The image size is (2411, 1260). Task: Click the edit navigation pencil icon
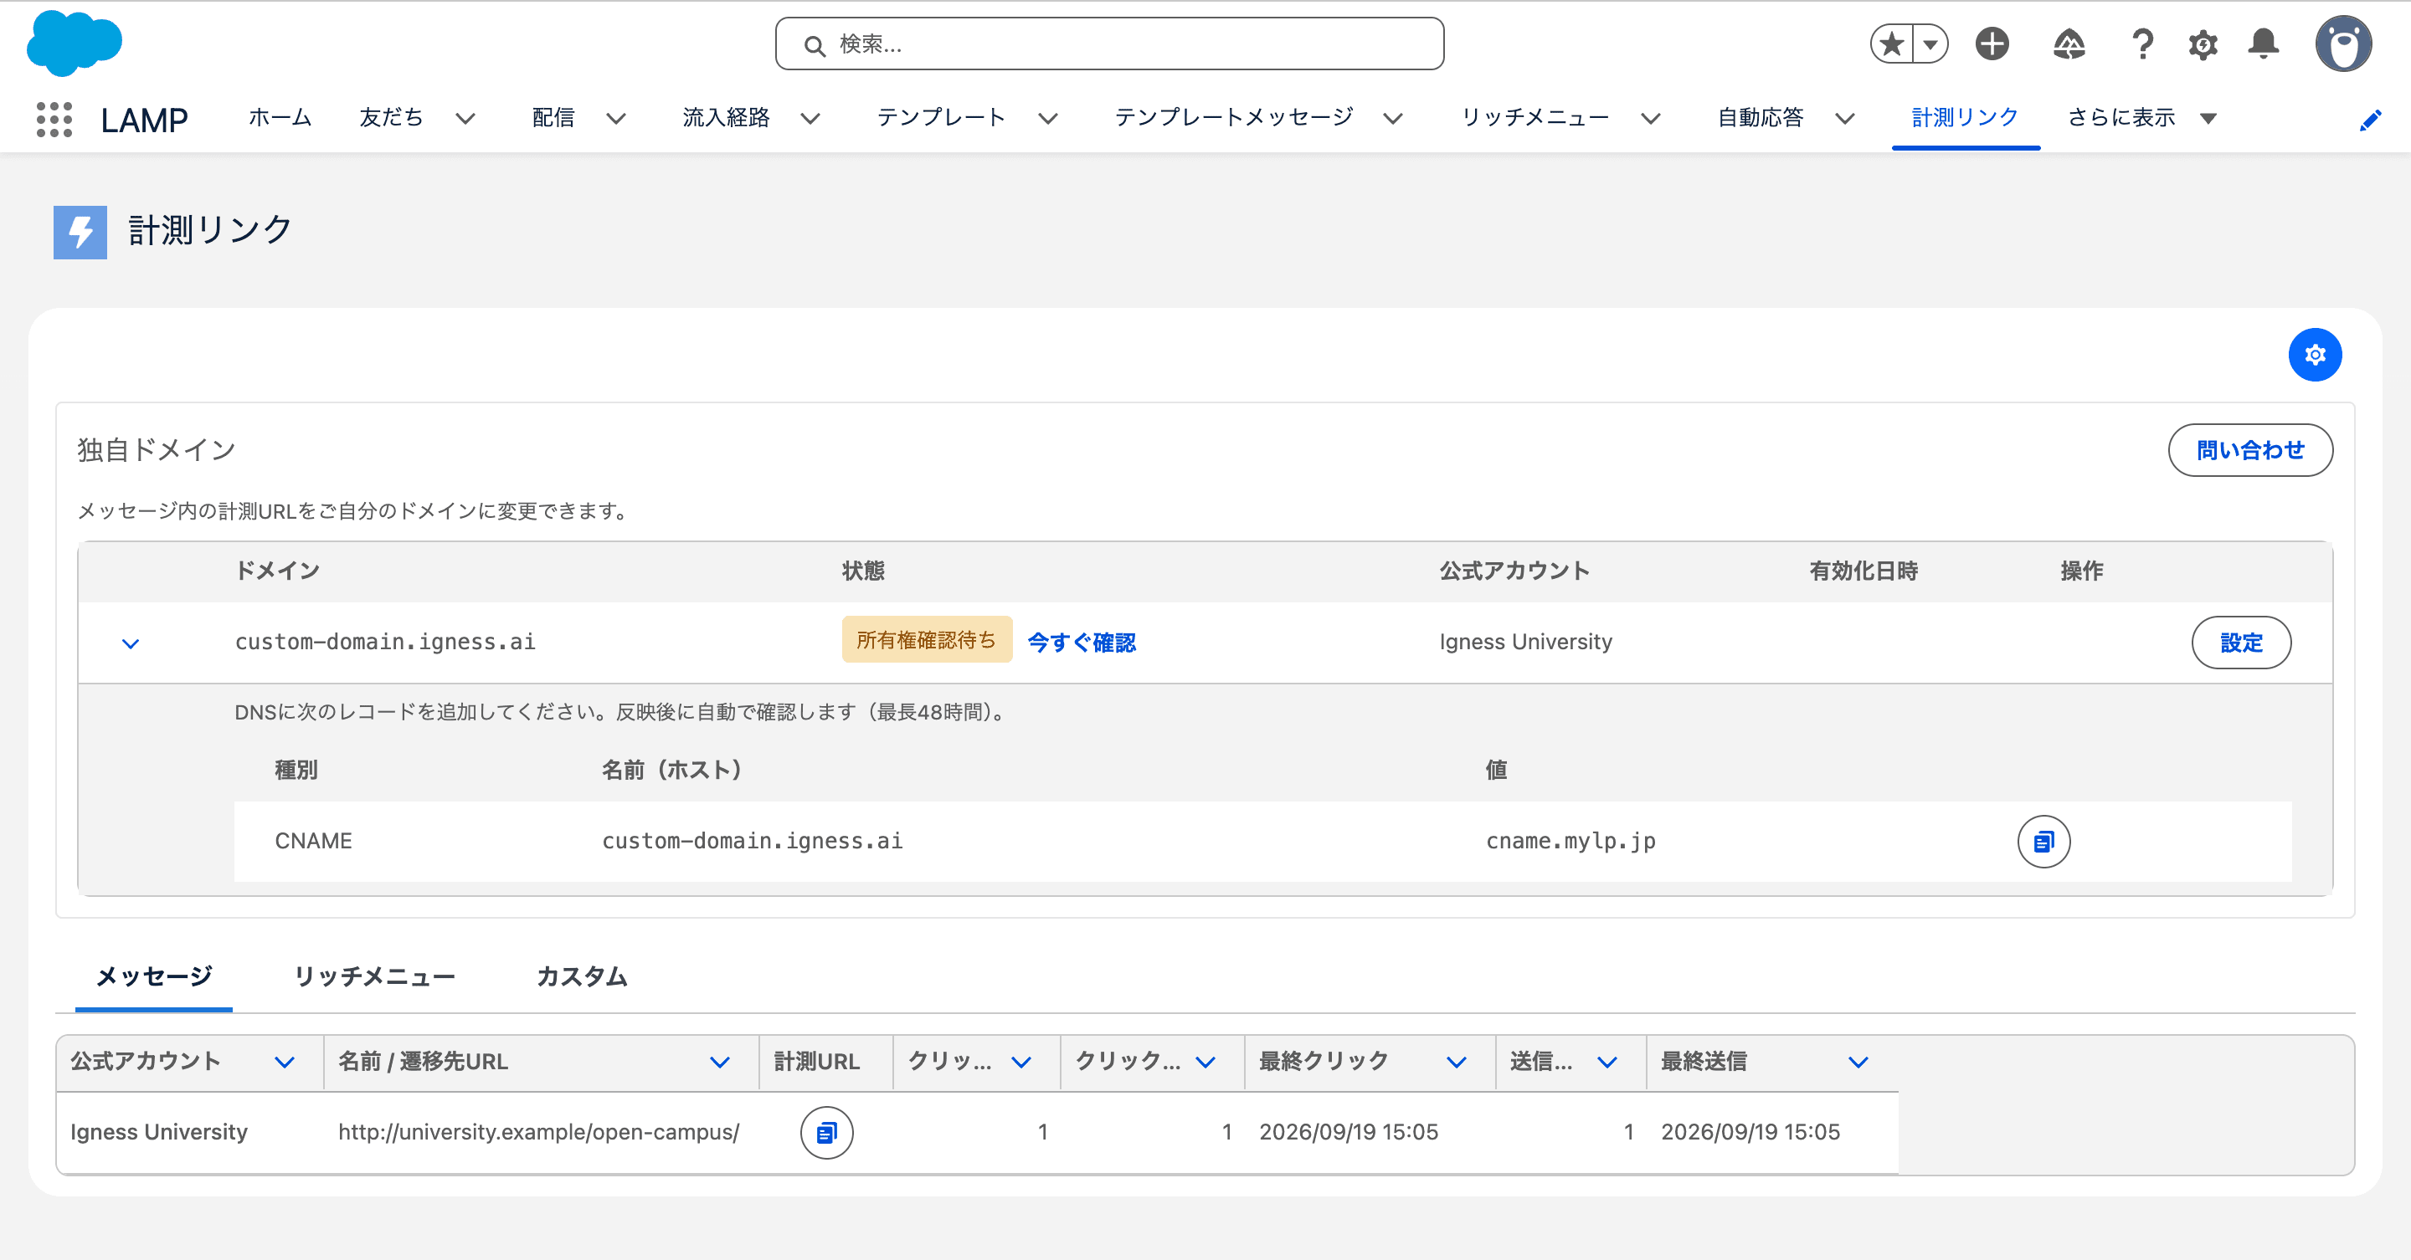(2370, 120)
